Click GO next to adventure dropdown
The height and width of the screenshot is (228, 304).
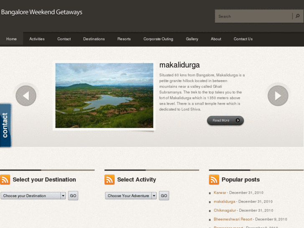point(164,196)
